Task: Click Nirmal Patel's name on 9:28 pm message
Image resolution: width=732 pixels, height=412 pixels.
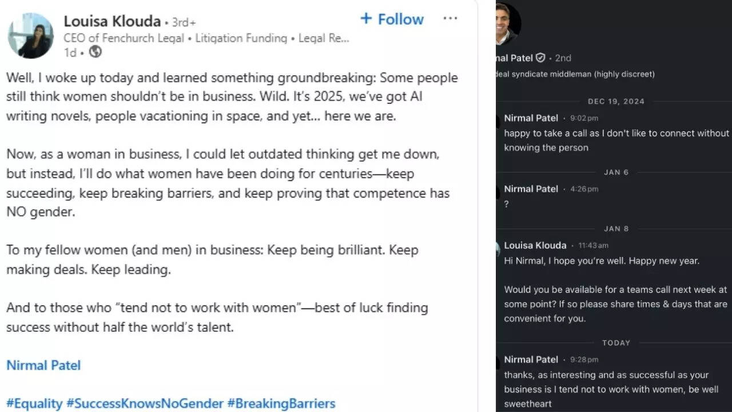Action: click(x=531, y=359)
